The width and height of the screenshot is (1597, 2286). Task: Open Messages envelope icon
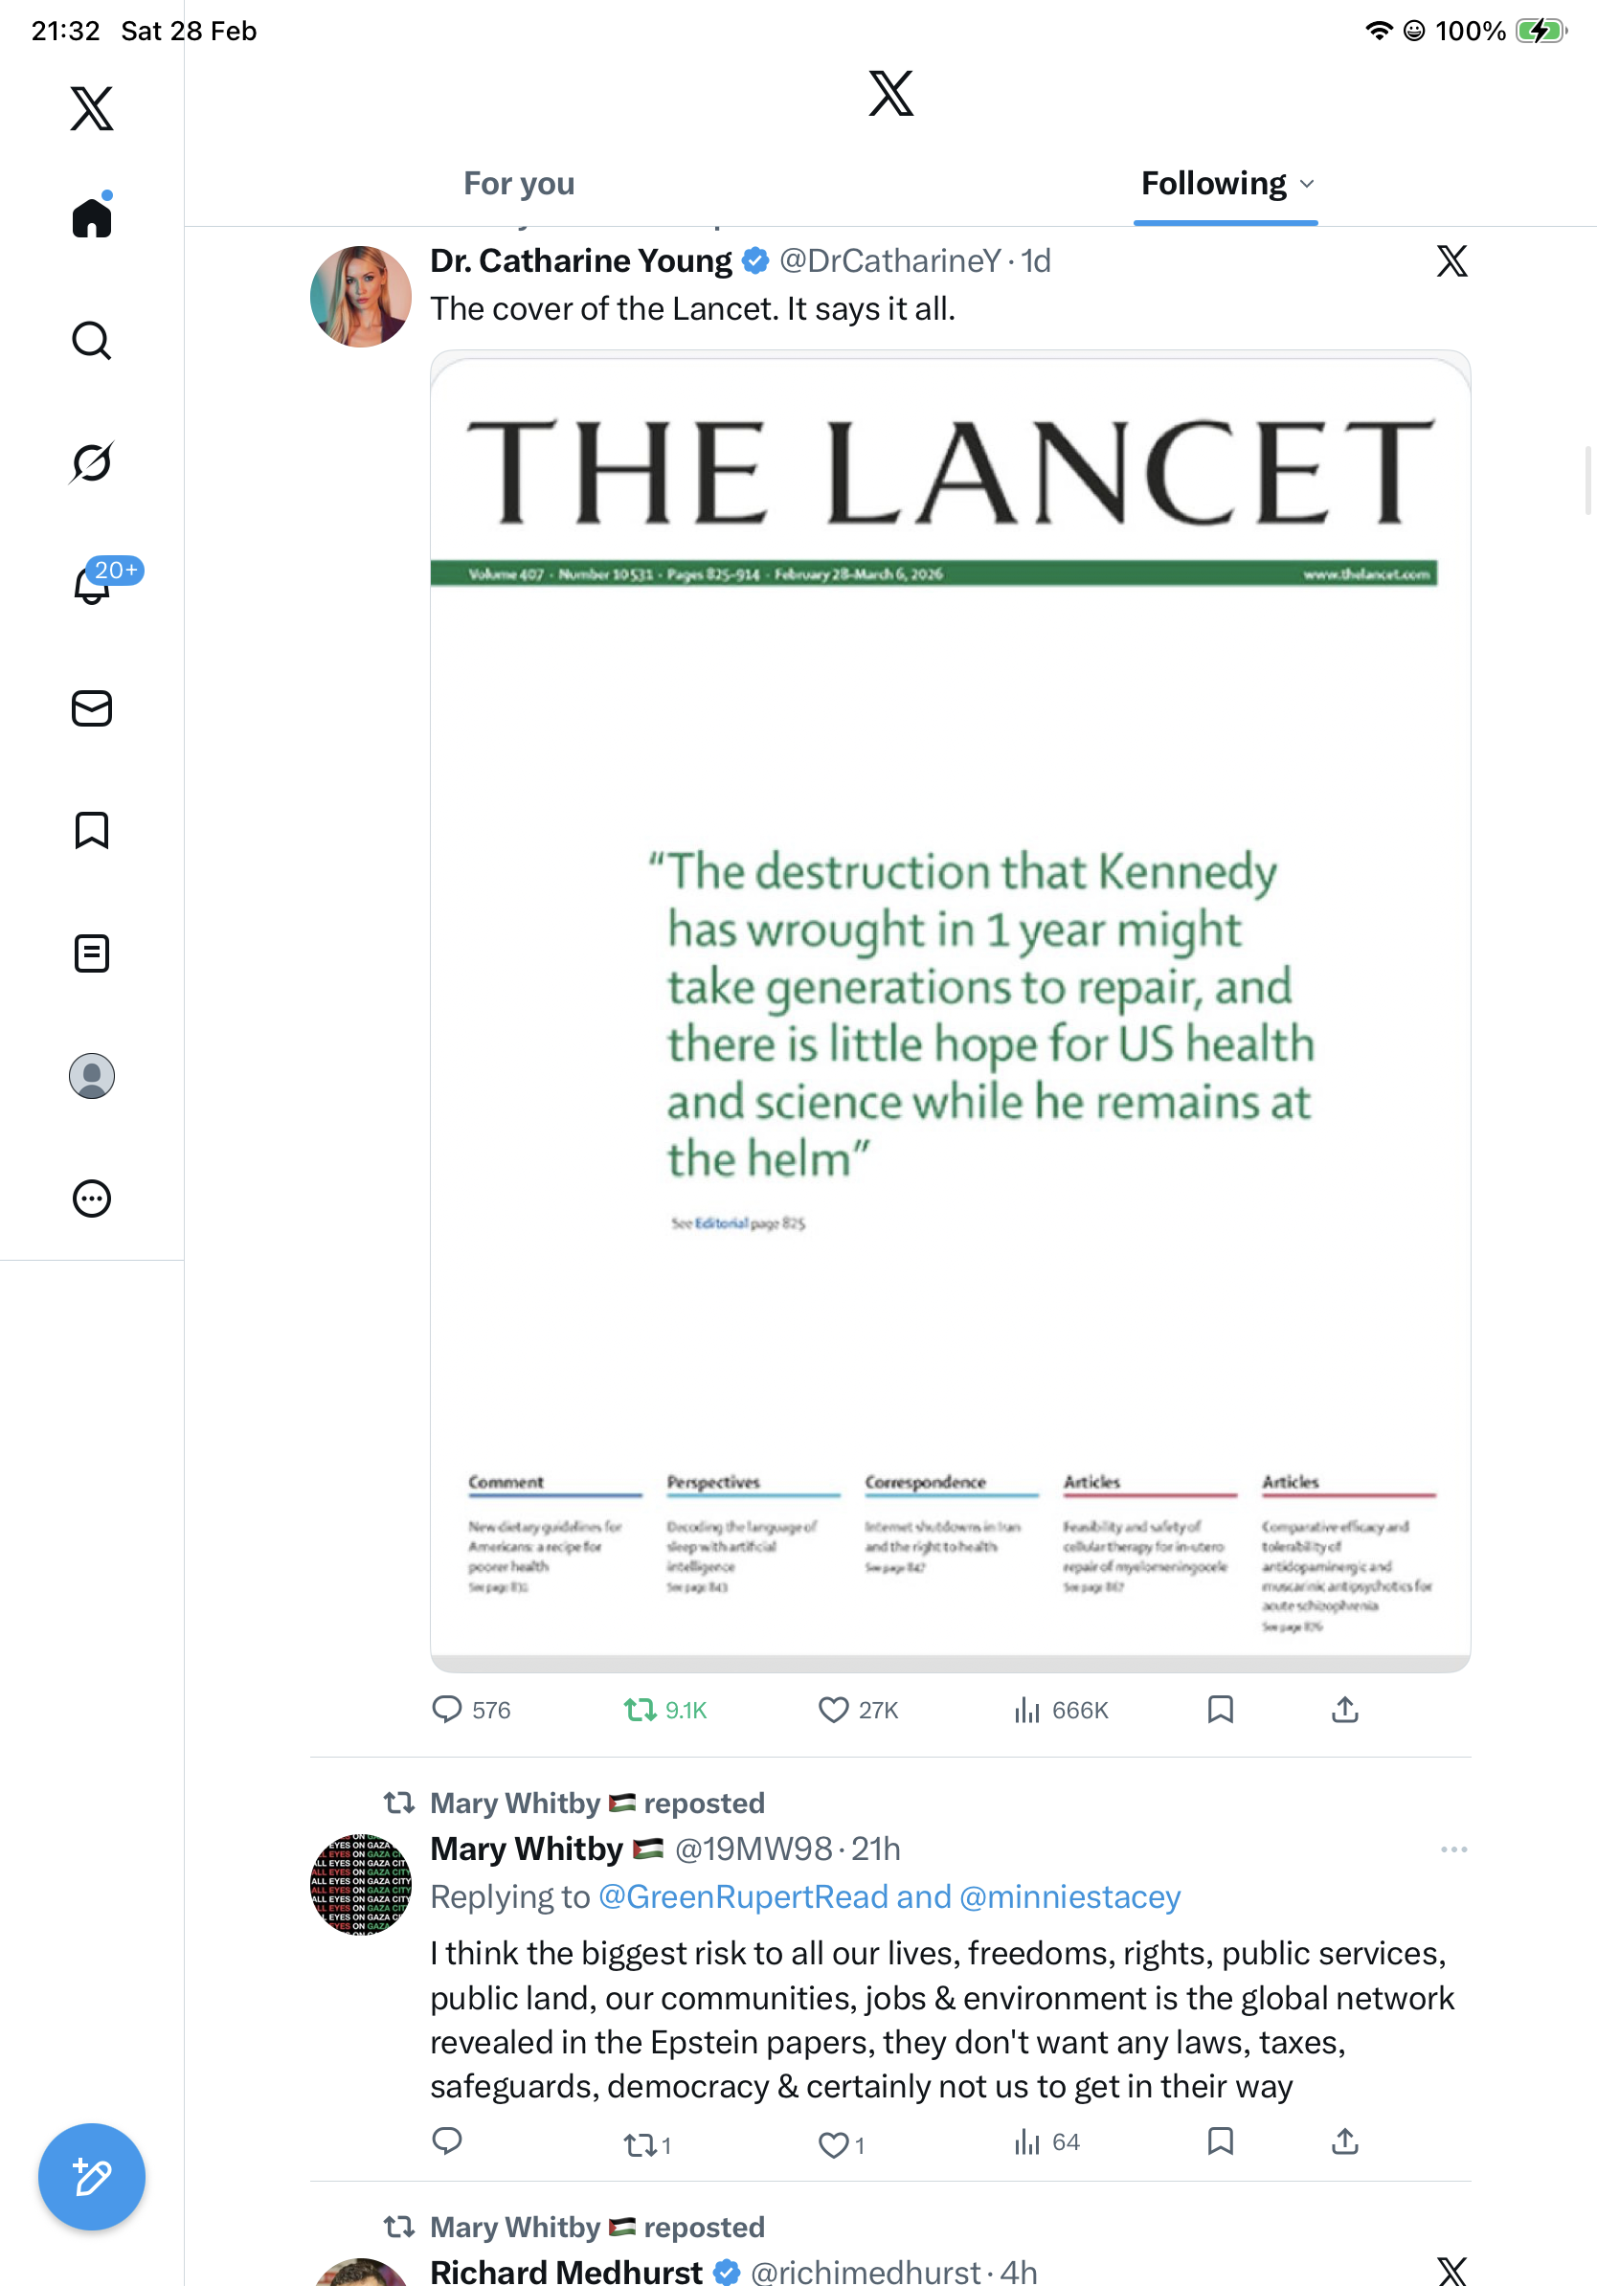click(x=92, y=707)
